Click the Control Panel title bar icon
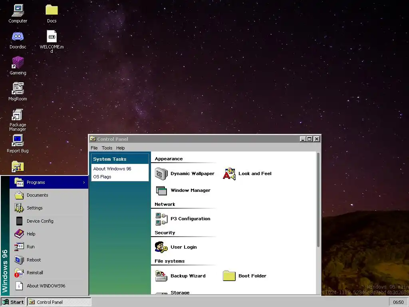The image size is (409, 307). click(93, 139)
